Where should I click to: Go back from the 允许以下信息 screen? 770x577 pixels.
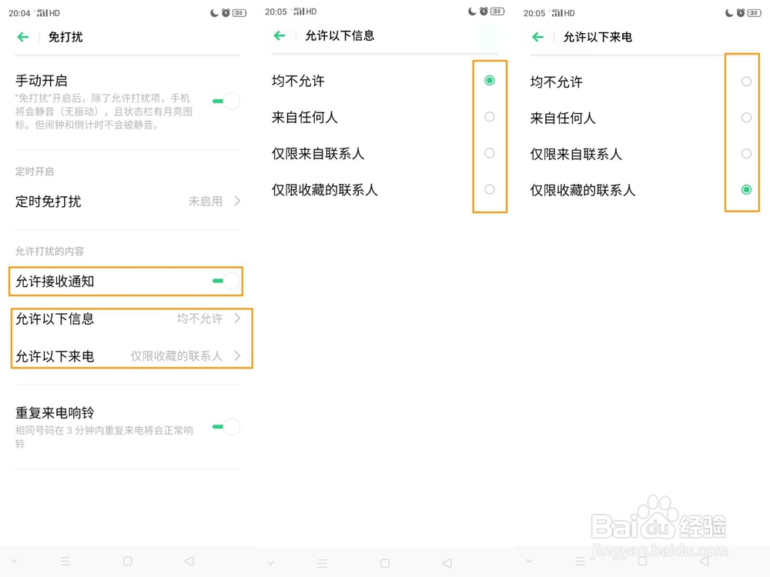point(280,35)
